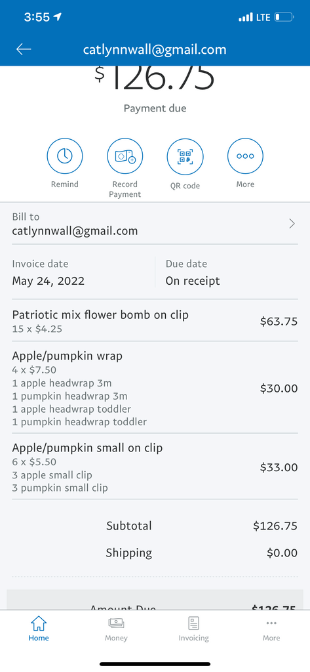Go to Home tab icon
The image size is (310, 672).
[39, 623]
